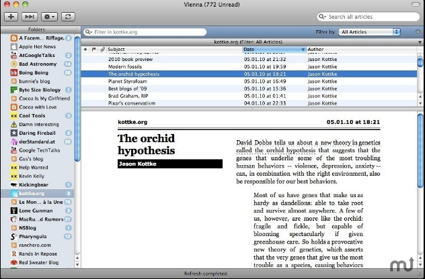Select 'The orchid hypothesis' article row
The image size is (425, 279).
(249, 74)
